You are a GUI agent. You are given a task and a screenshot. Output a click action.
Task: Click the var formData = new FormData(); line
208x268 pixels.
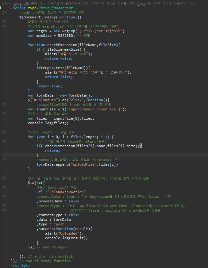point(60,96)
